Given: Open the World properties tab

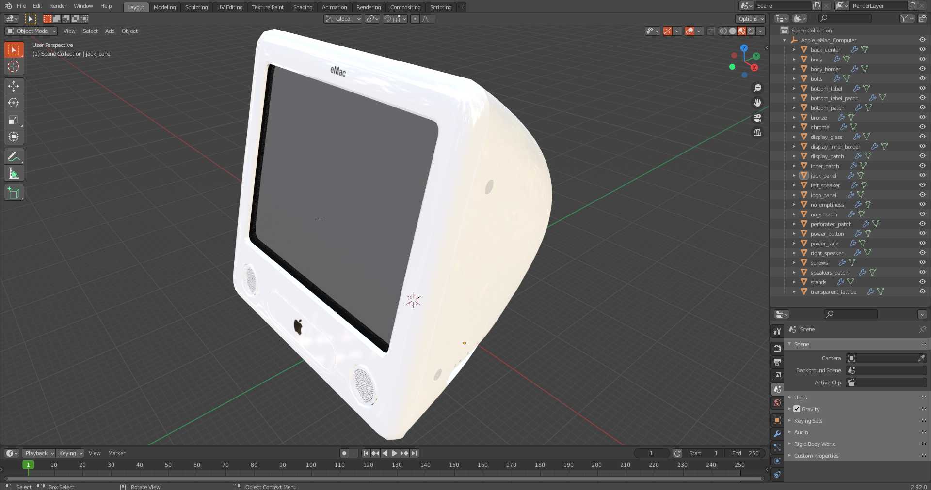Looking at the screenshot, I should (x=777, y=403).
